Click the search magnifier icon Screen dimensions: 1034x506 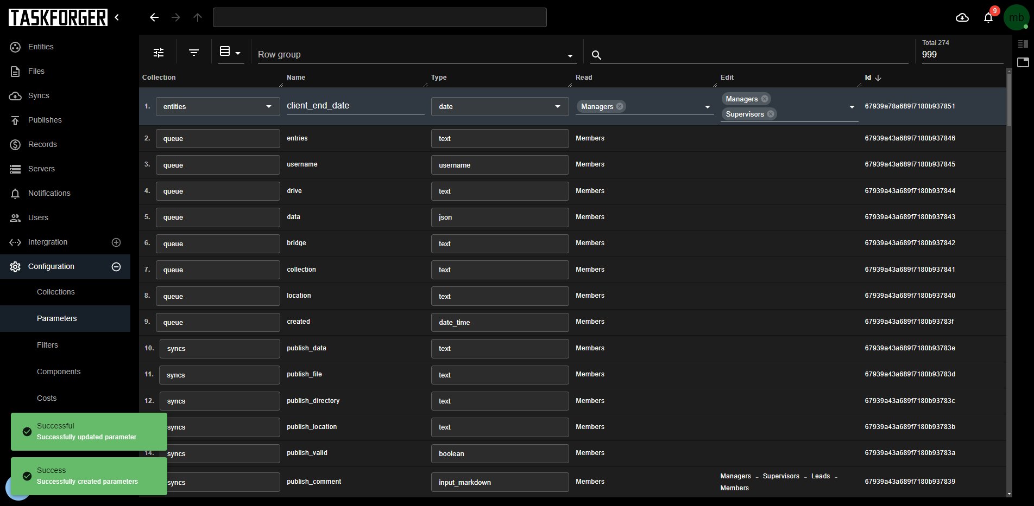tap(596, 55)
